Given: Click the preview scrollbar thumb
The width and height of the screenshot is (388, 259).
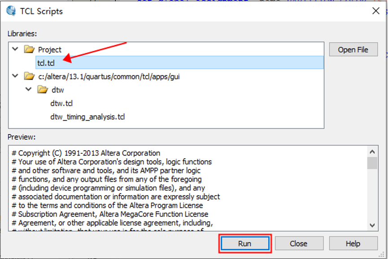Looking at the screenshot, I should click(372, 163).
